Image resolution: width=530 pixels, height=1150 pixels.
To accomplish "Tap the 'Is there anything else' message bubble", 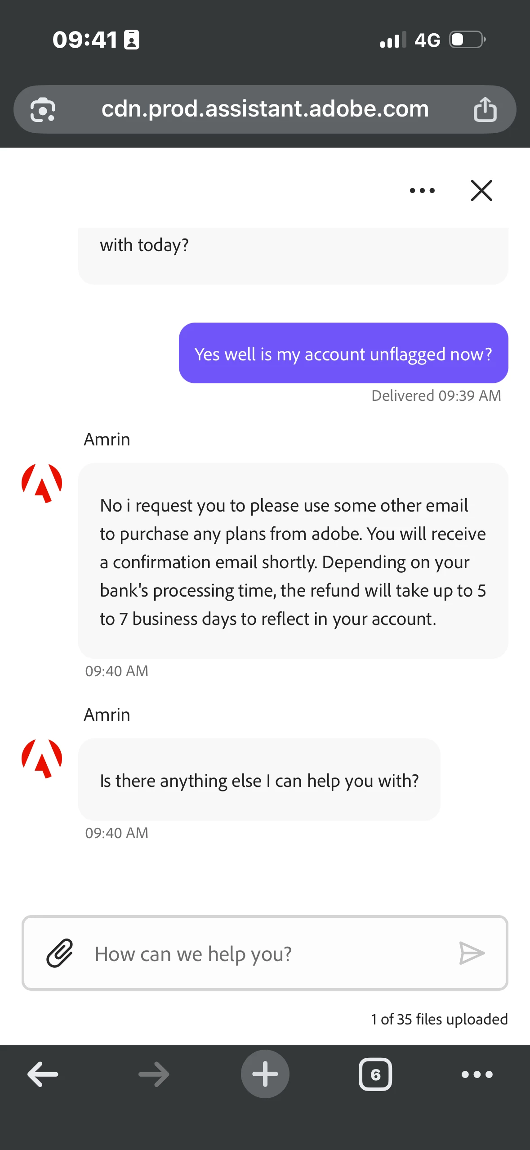I will (x=259, y=780).
